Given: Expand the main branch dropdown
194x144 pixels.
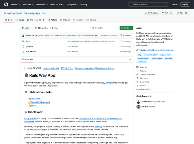Looking at the screenshot, I should (x=27, y=28).
